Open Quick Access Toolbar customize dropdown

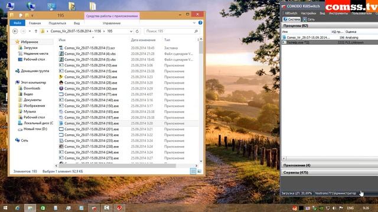[32, 16]
